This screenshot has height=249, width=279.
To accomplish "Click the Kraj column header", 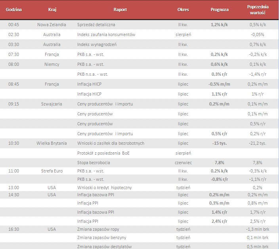I will pyautogui.click(x=52, y=10).
